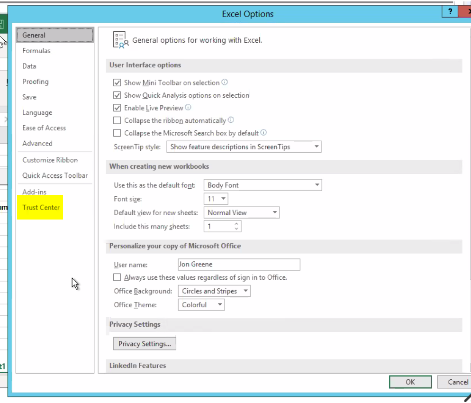Check Collapse the Microsoft Search box by default
The height and width of the screenshot is (403, 471).
pyautogui.click(x=117, y=133)
